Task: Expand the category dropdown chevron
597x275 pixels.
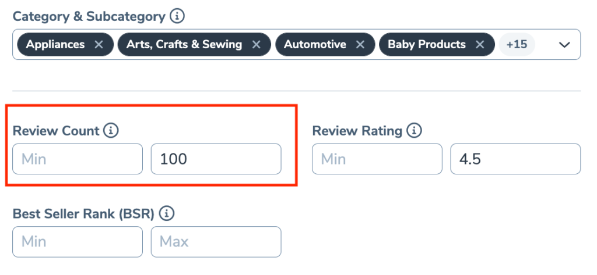Action: (x=564, y=45)
